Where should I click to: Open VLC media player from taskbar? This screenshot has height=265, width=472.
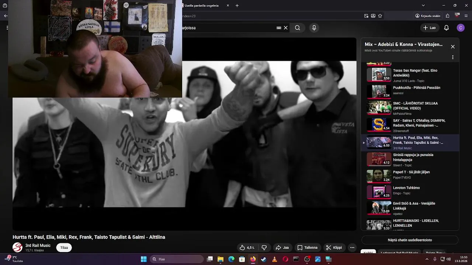pyautogui.click(x=274, y=259)
